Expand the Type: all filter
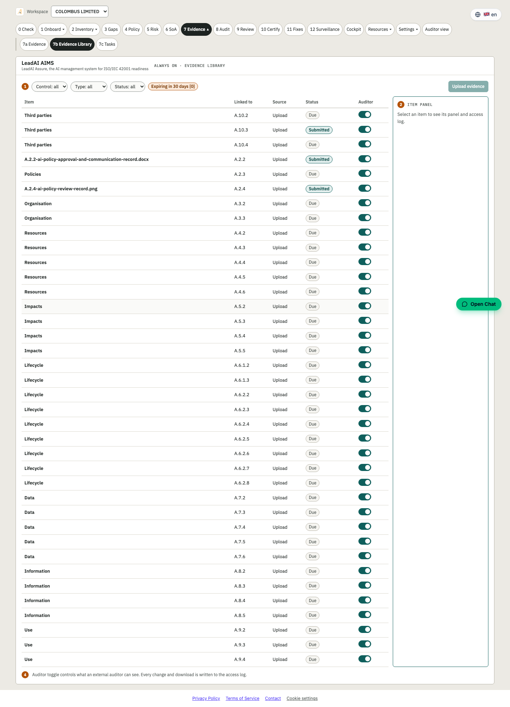This screenshot has width=510, height=707. (89, 86)
